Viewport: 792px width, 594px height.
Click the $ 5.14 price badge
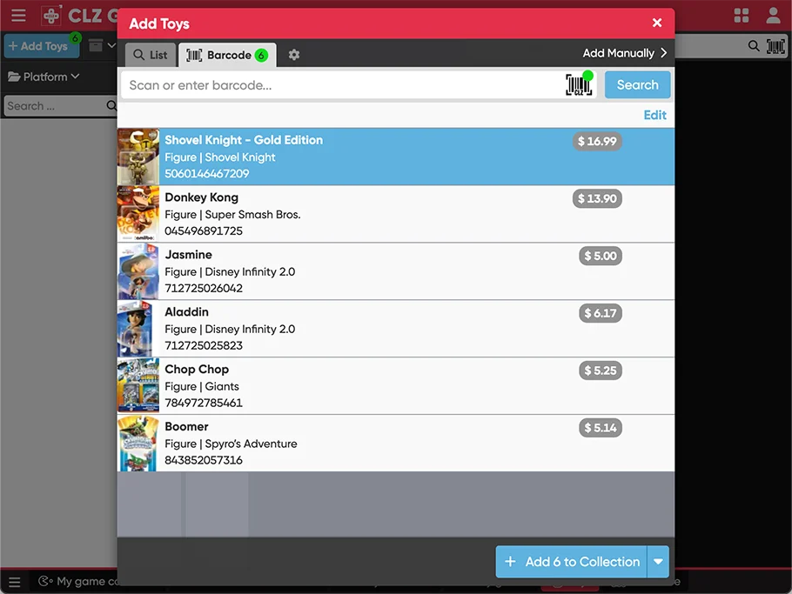point(600,428)
